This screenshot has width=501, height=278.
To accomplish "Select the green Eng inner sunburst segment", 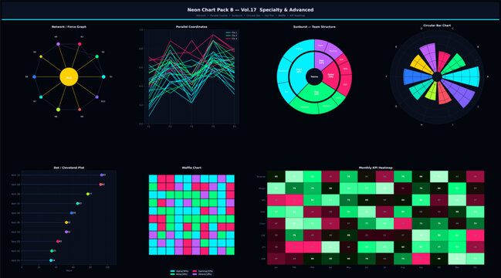I will [x=317, y=93].
